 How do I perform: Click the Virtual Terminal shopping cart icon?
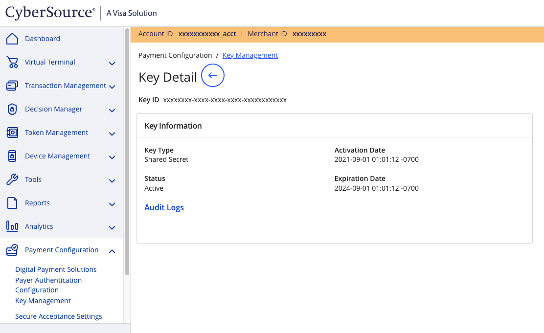pos(12,62)
